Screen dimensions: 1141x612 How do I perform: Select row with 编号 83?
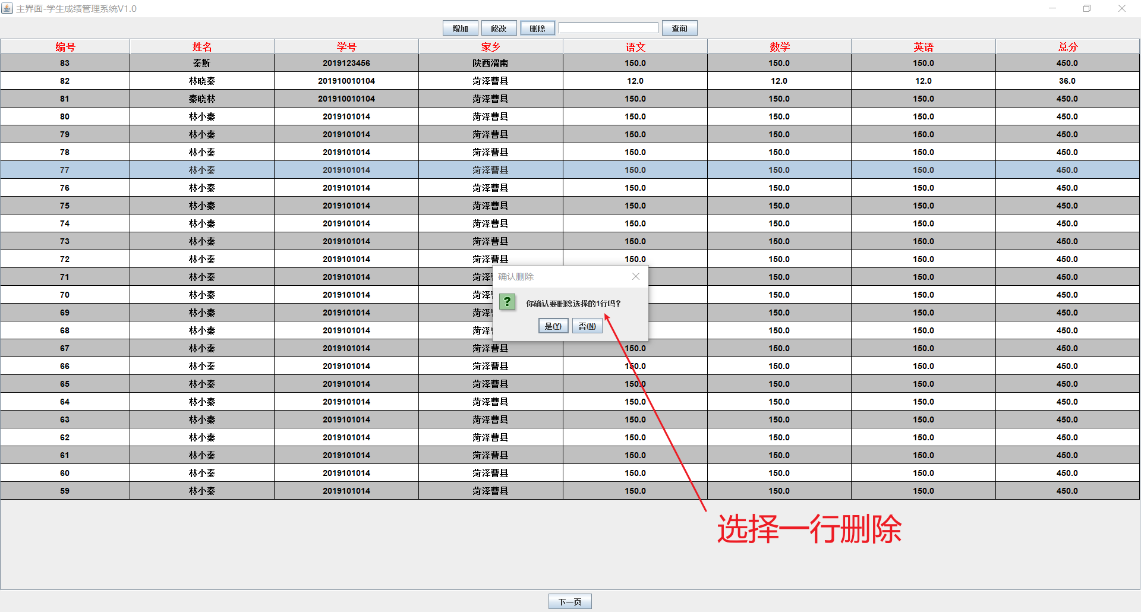coord(570,63)
